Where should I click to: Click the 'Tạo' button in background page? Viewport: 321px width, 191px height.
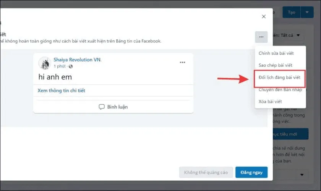292,12
